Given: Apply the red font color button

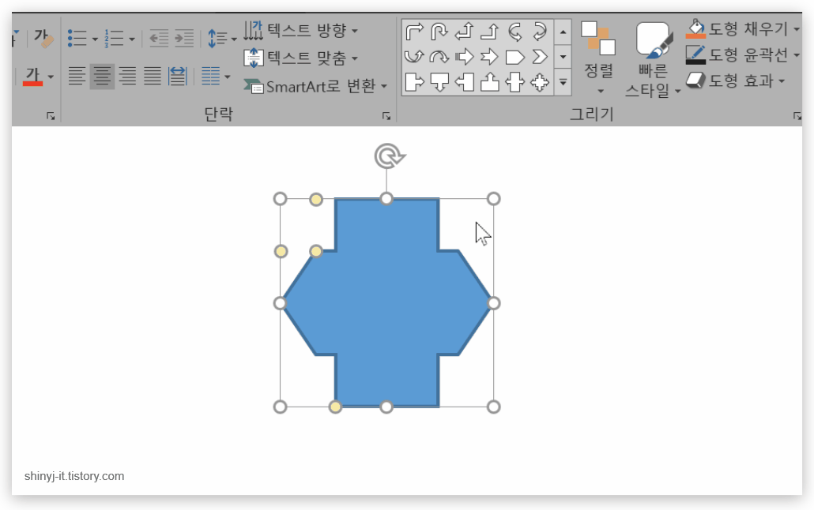Looking at the screenshot, I should click(x=32, y=77).
